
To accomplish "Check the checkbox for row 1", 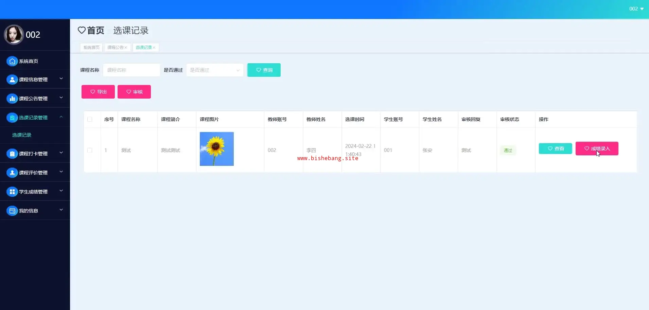I will (x=90, y=150).
